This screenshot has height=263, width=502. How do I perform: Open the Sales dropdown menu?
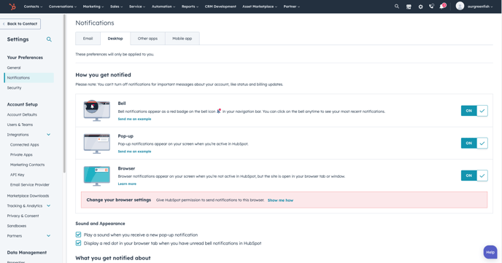tap(116, 7)
